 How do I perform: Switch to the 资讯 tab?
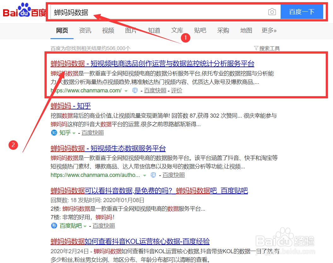tap(85, 31)
